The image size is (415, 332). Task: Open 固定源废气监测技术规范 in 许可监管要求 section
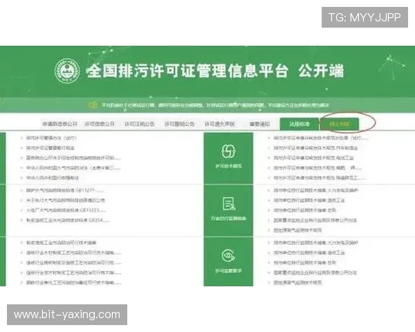[297, 282]
